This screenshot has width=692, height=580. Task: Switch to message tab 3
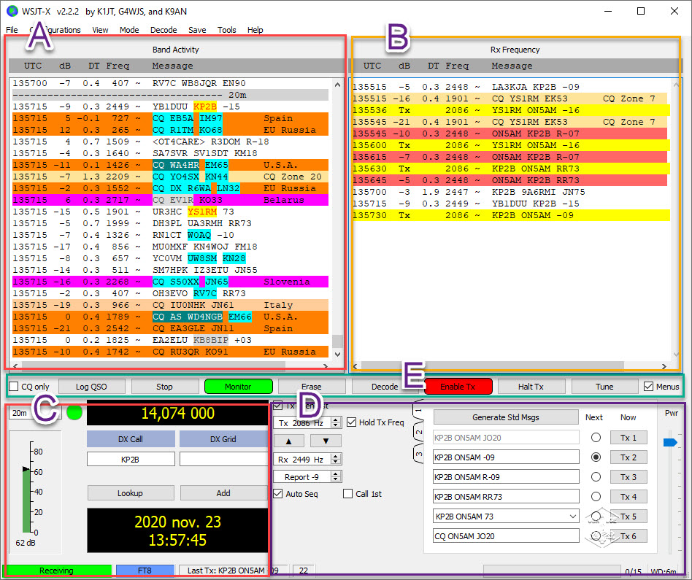click(418, 453)
